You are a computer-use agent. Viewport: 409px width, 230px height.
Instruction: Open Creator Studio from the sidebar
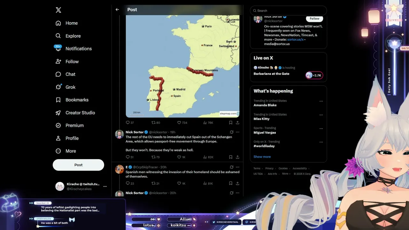pos(75,112)
